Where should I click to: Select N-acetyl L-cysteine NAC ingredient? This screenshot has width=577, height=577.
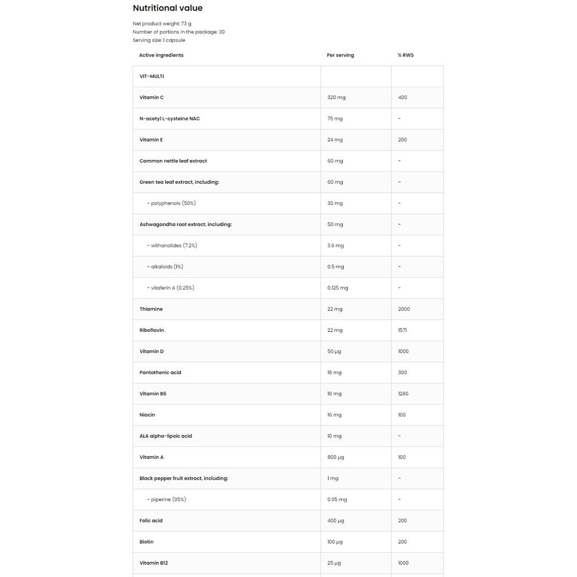(x=170, y=119)
